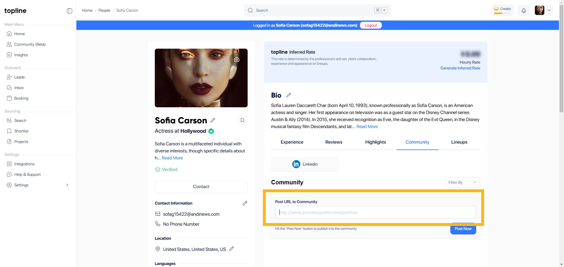Viewport: 564px width, 267px height.
Task: Open the Filter By dropdown
Action: point(462,182)
